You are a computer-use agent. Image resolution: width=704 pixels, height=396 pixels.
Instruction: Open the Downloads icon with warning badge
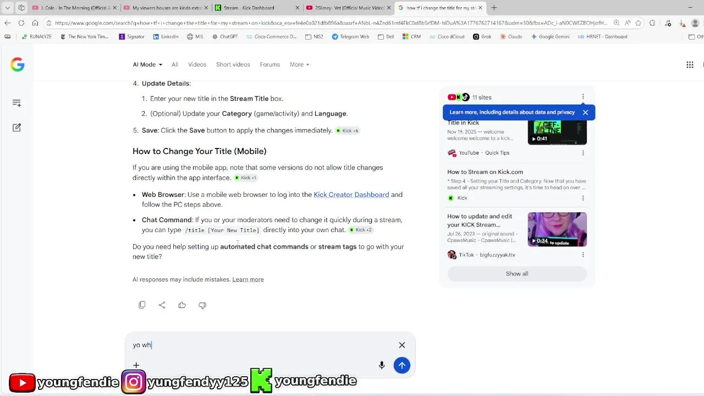(x=682, y=23)
